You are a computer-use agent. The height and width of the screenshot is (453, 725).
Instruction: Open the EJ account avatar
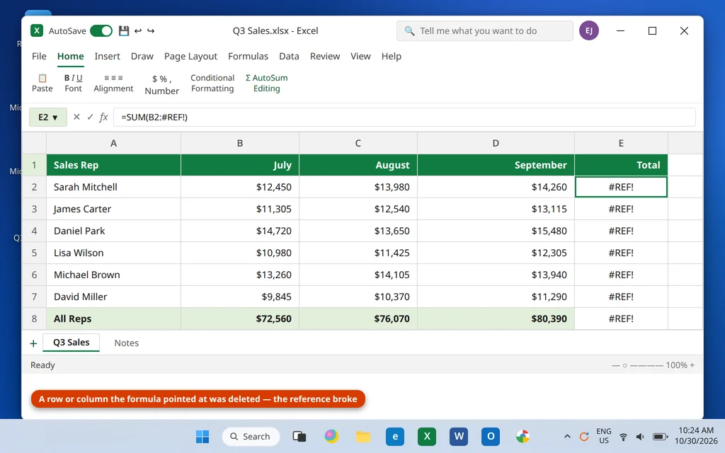tap(588, 30)
